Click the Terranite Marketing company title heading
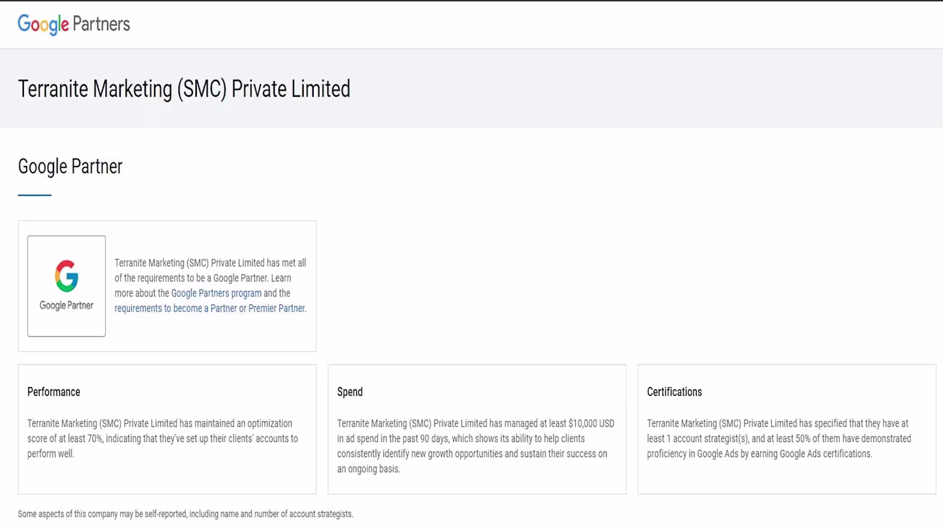This screenshot has height=530, width=943. 184,89
